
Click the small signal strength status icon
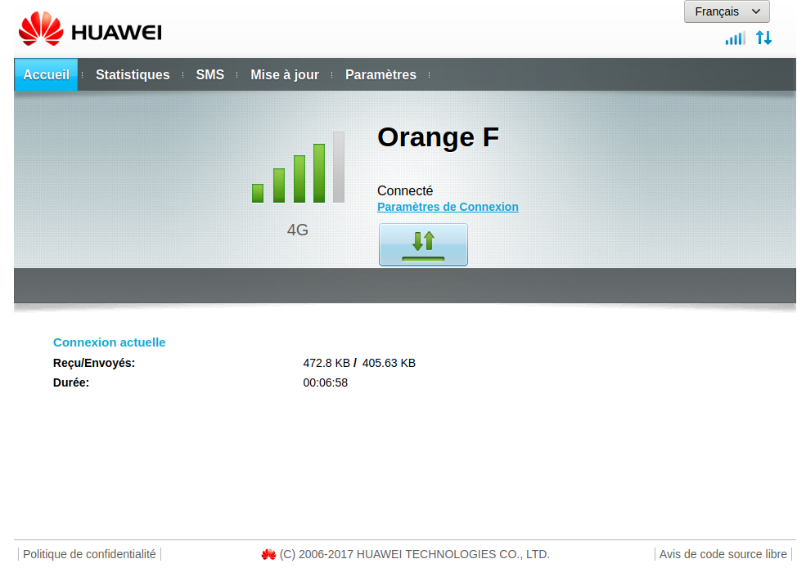click(x=735, y=38)
